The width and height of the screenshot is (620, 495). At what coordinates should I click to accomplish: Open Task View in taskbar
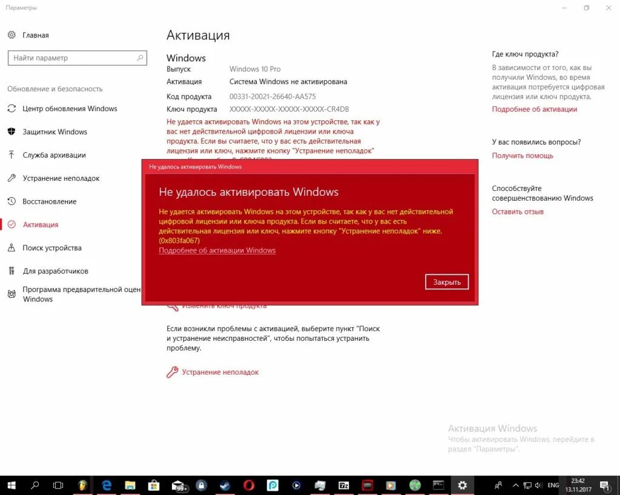(x=58, y=485)
